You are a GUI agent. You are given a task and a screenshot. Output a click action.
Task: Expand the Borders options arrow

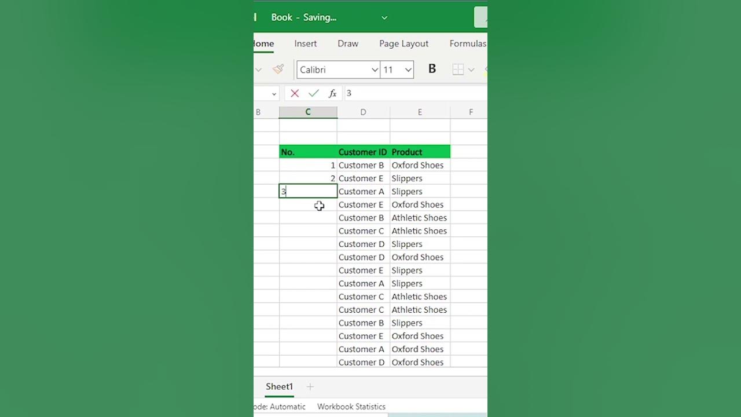[471, 70]
